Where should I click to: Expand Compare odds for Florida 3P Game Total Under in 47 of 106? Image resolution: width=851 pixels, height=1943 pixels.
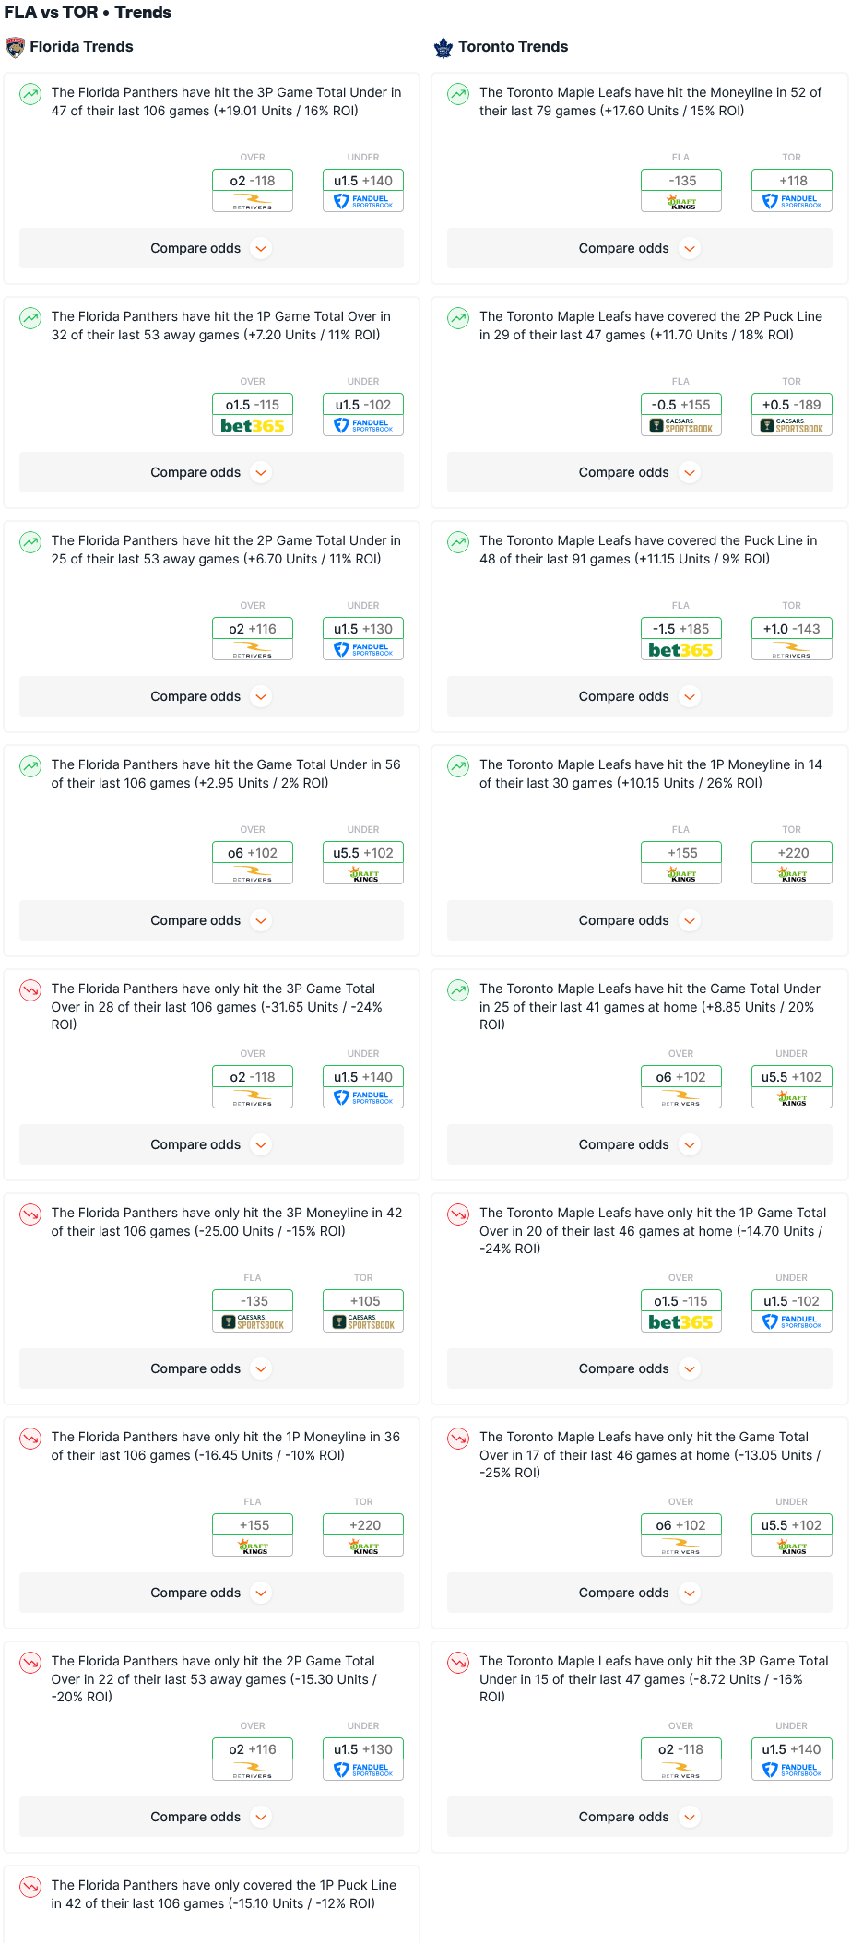coord(211,248)
